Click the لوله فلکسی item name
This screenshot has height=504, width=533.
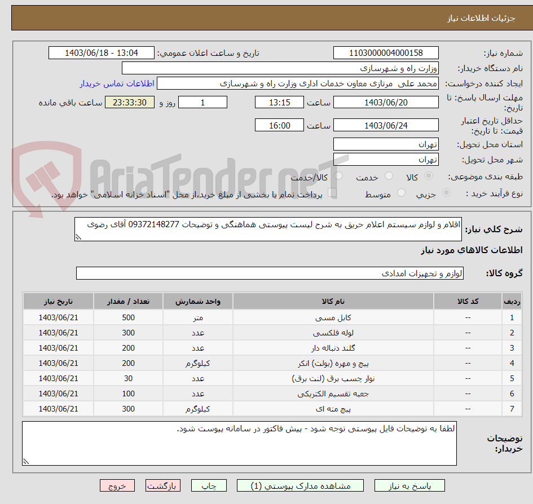(x=333, y=333)
